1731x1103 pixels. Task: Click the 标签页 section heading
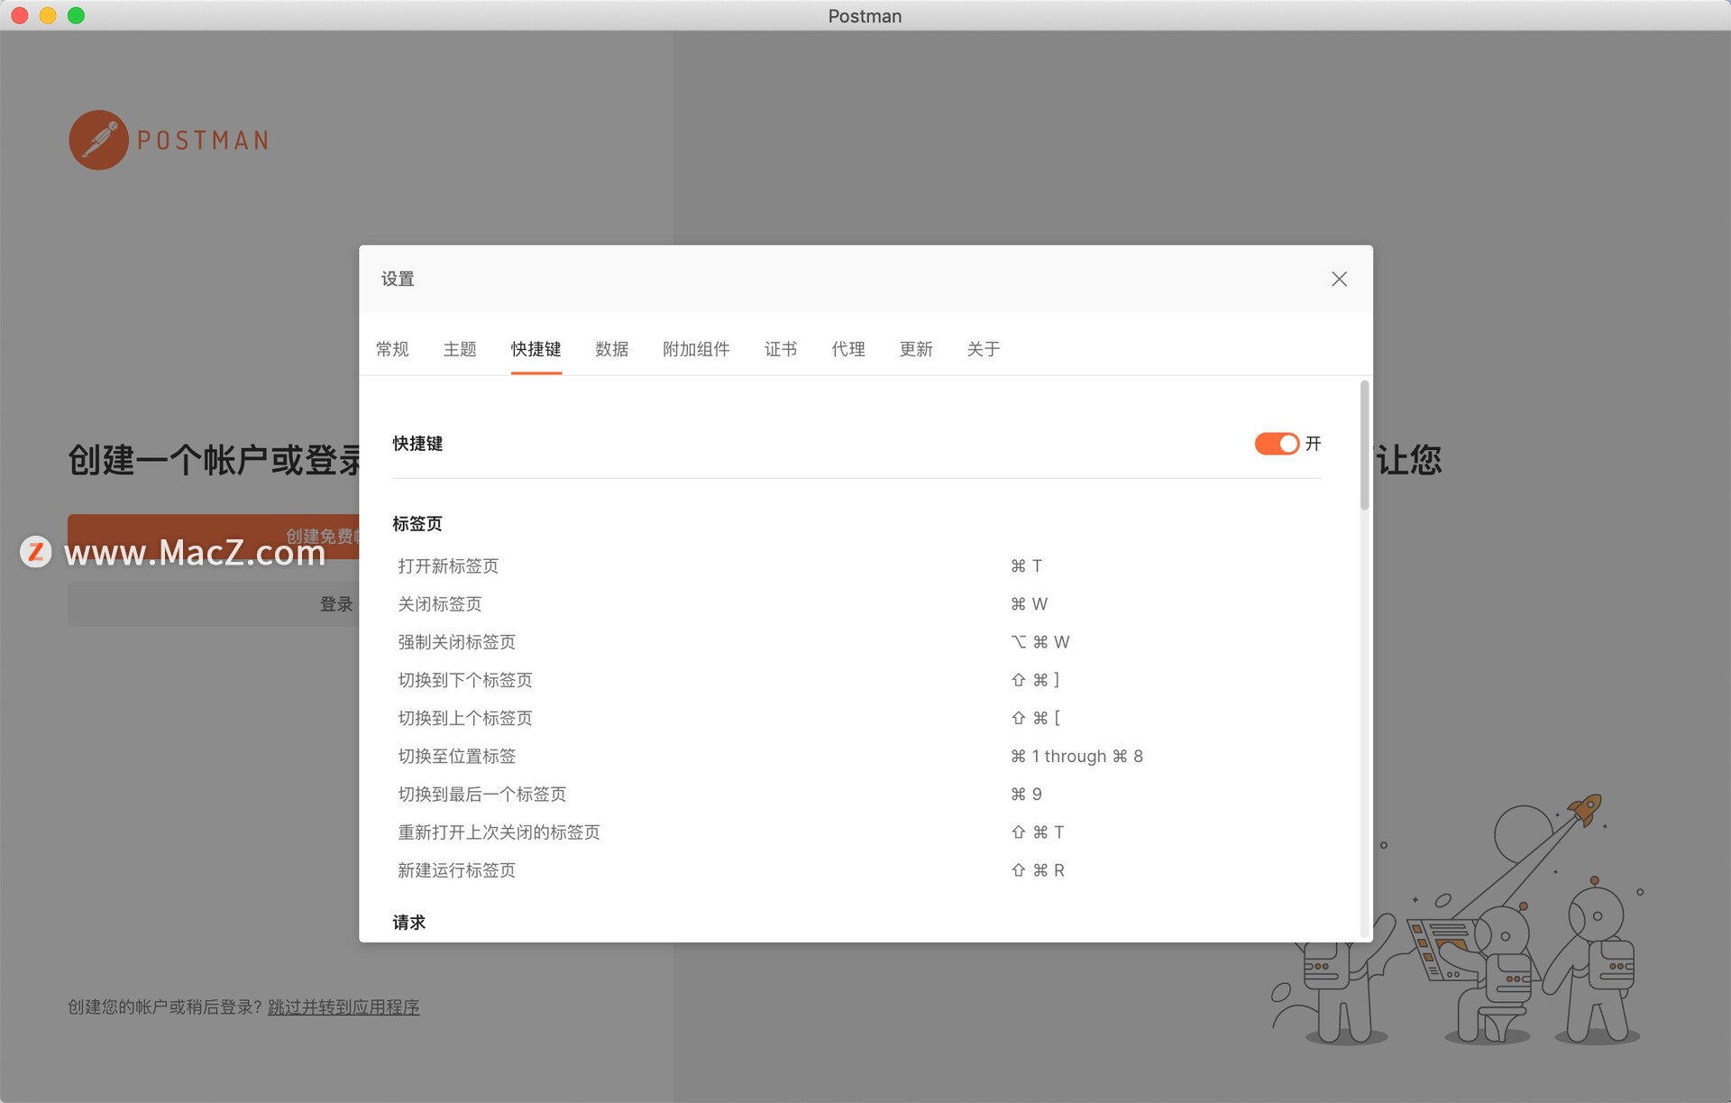click(x=417, y=524)
